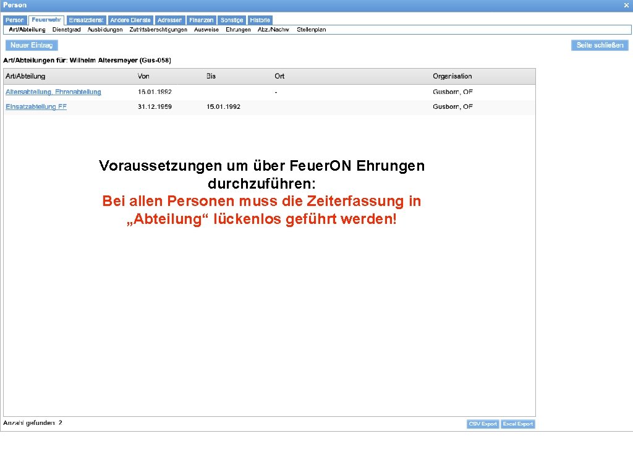Select the Von date 31.12.1959

tap(155, 106)
